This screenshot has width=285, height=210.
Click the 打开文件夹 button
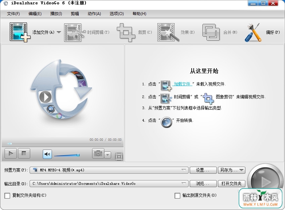click(232, 183)
